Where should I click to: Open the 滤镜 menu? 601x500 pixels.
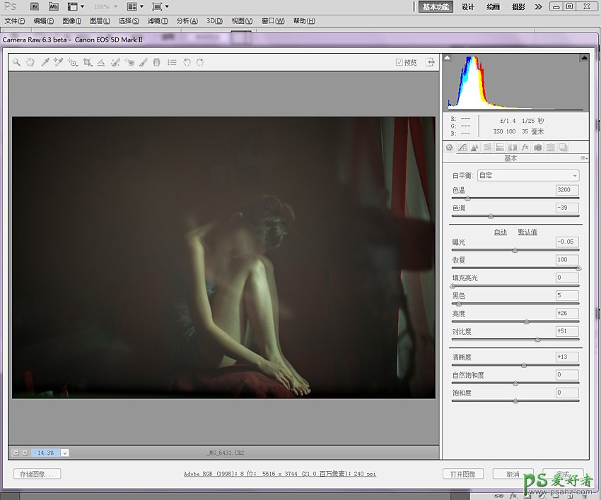[x=157, y=21]
